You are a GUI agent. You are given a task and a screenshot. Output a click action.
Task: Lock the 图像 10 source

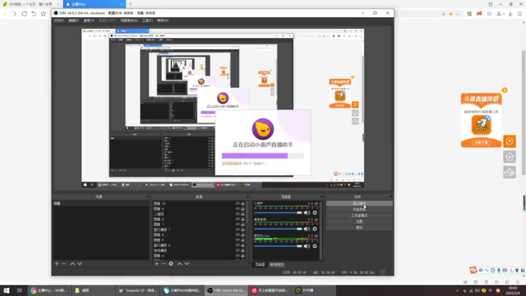point(243,204)
